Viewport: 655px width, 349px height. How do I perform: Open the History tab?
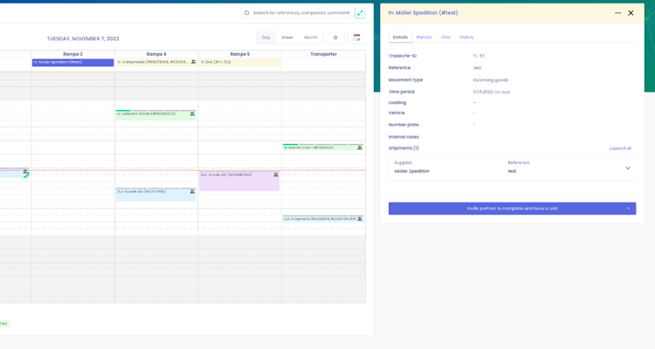[466, 38]
